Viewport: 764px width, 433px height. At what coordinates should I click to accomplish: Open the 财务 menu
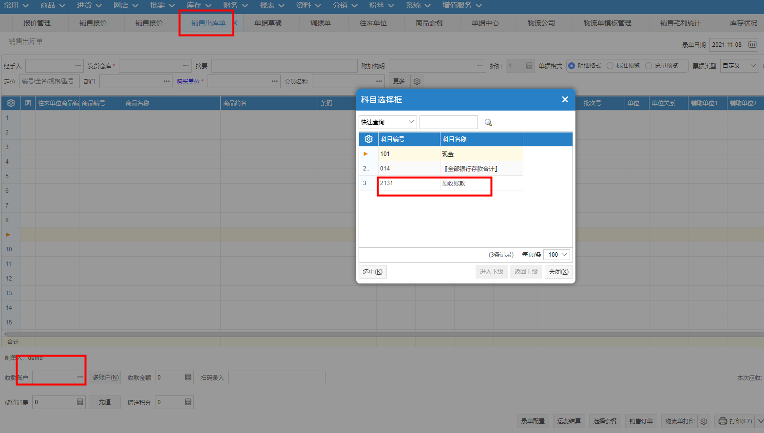pos(235,5)
